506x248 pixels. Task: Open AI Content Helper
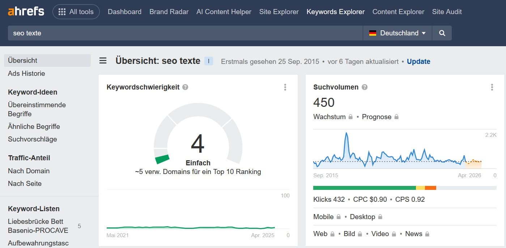pos(224,12)
